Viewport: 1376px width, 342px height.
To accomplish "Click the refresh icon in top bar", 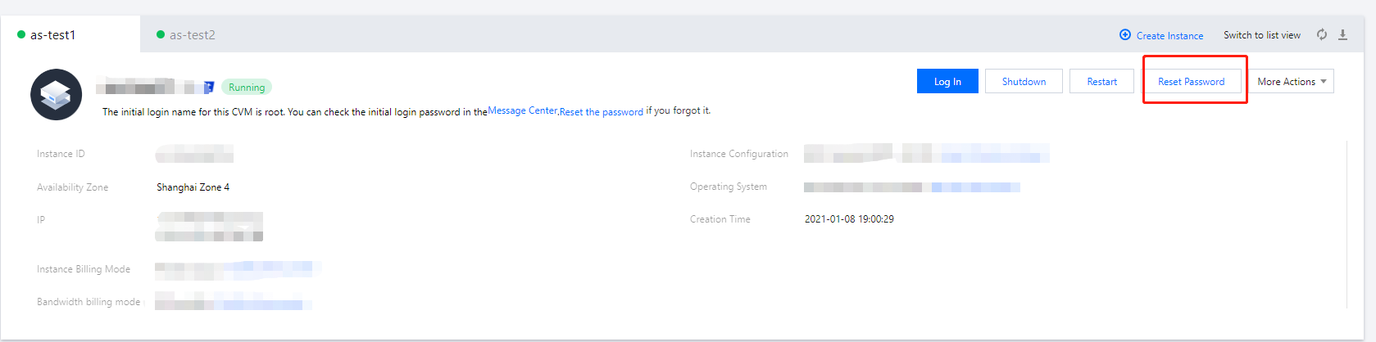I will click(1322, 34).
